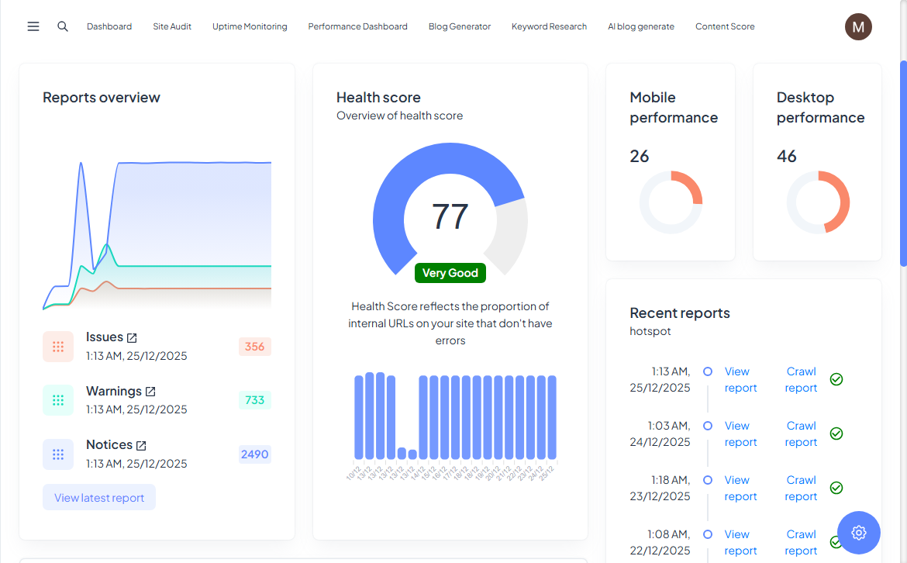This screenshot has width=907, height=563.
Task: Open the hamburger menu icon
Action: click(33, 26)
